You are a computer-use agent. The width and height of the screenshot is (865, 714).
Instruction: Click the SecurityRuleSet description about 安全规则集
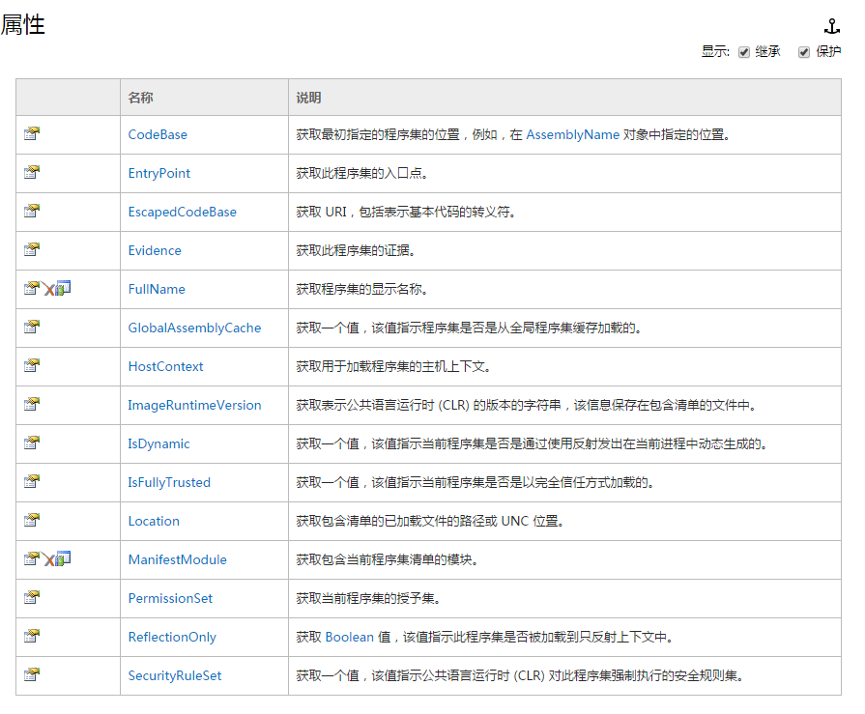[x=520, y=675]
